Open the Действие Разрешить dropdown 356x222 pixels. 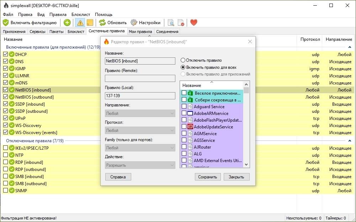140,165
